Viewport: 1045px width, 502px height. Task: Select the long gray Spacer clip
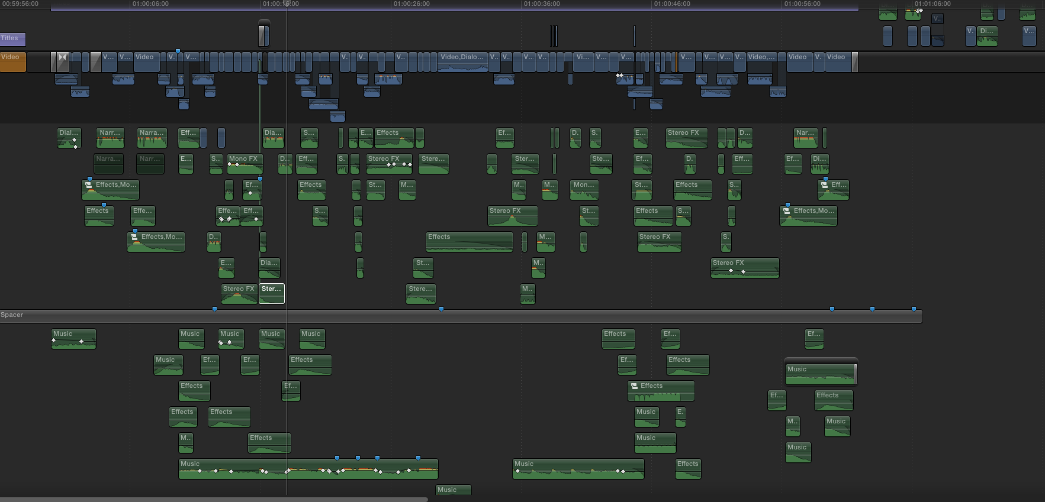point(461,316)
